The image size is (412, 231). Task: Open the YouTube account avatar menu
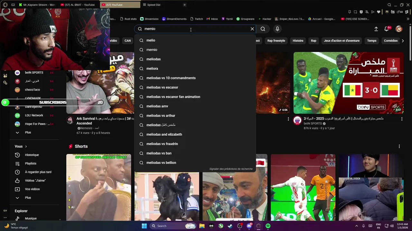399,29
